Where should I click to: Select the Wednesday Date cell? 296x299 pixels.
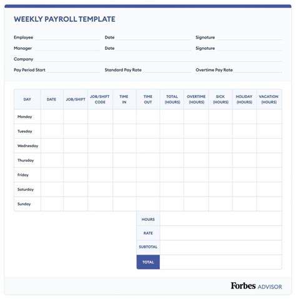[x=52, y=146]
